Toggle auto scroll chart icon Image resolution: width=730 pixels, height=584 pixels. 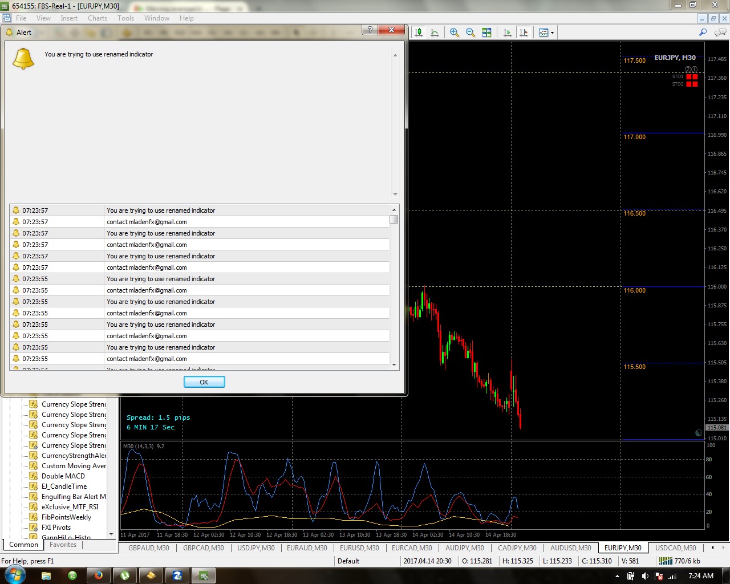(508, 33)
